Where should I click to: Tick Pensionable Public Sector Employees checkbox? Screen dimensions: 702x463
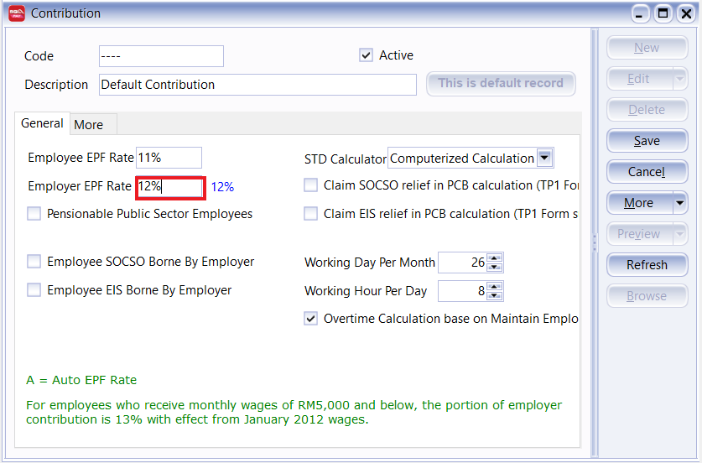[34, 214]
